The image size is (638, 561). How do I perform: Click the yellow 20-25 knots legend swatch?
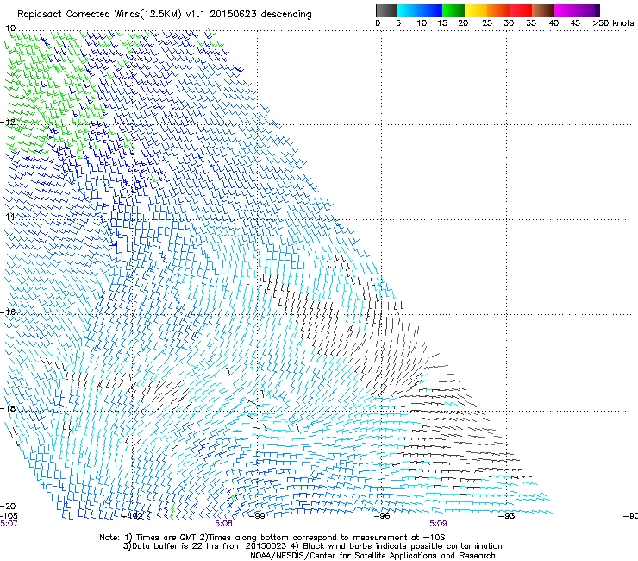476,10
